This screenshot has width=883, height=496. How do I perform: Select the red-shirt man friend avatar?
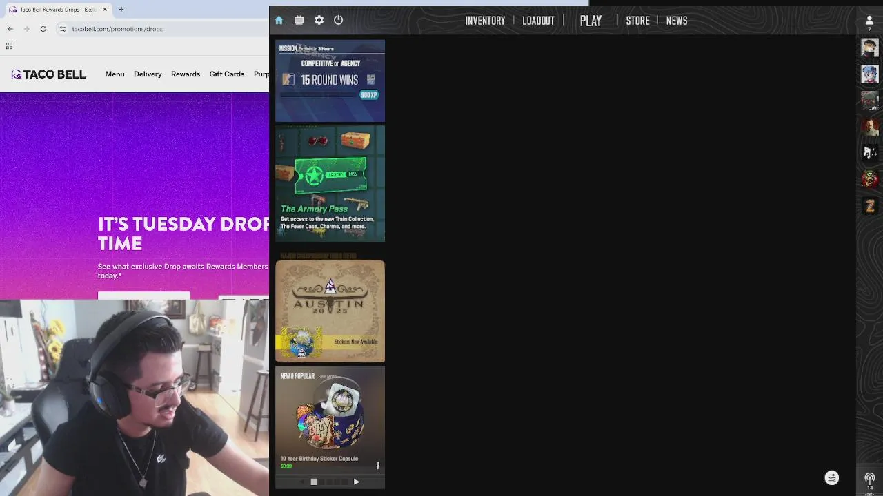coord(869,126)
